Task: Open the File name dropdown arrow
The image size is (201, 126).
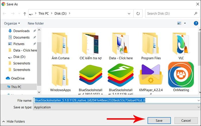Action: pos(199,100)
